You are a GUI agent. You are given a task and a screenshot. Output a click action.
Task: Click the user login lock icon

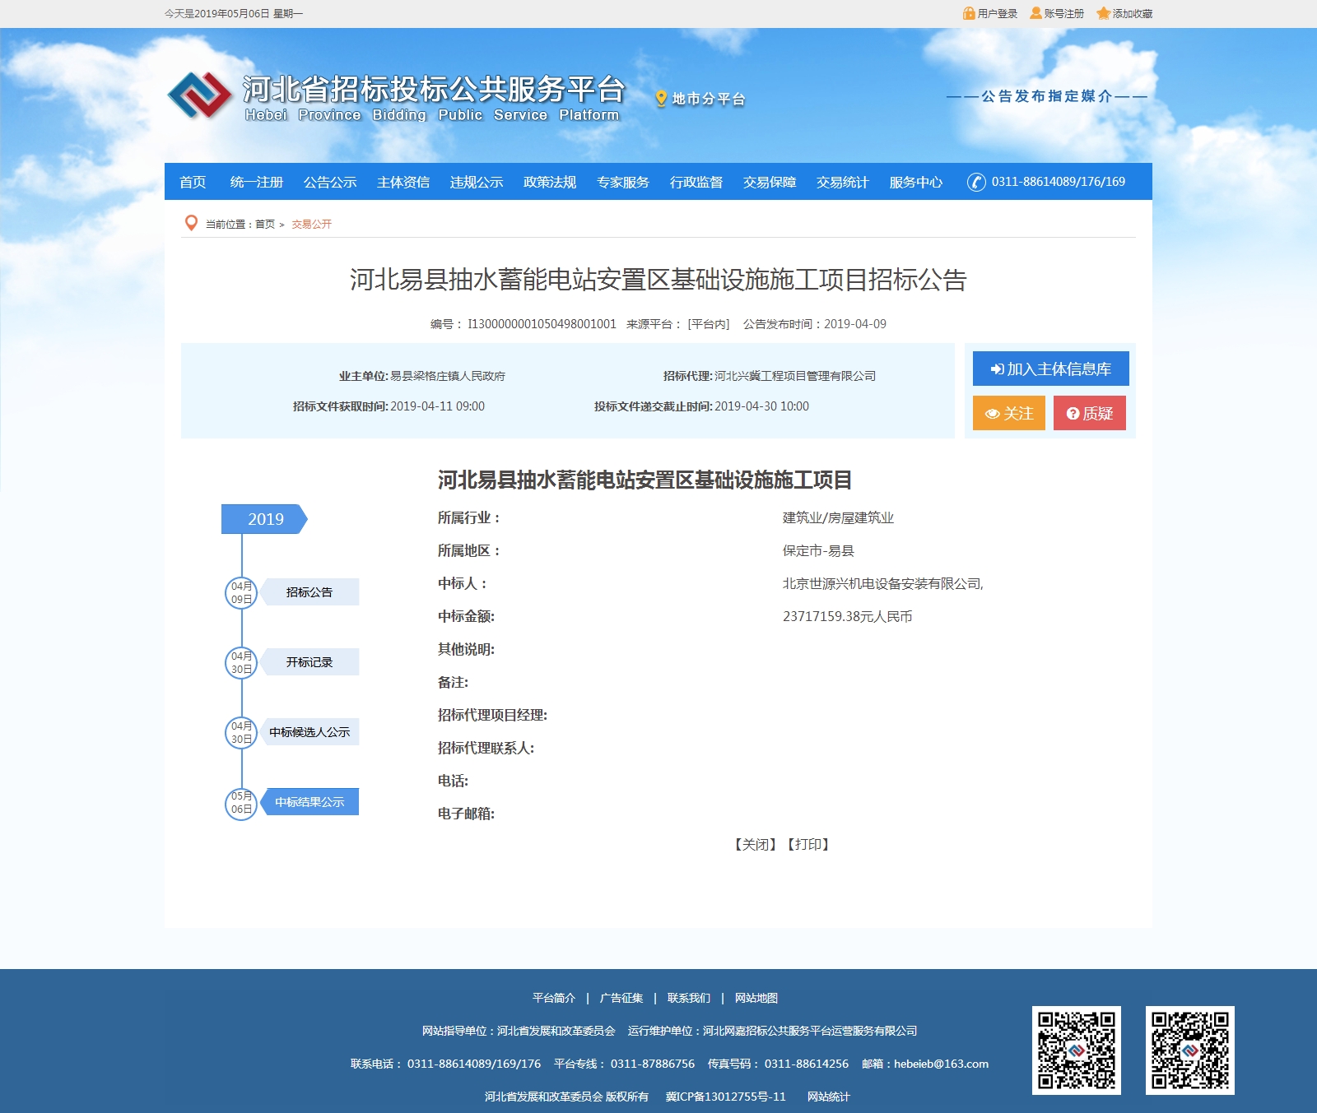(969, 13)
